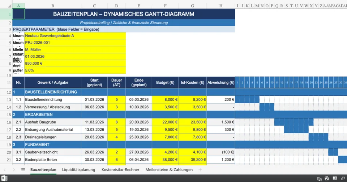This screenshot has height=182, width=347.
Task: Click the Excel logo in bottom bar
Action: tap(4, 178)
